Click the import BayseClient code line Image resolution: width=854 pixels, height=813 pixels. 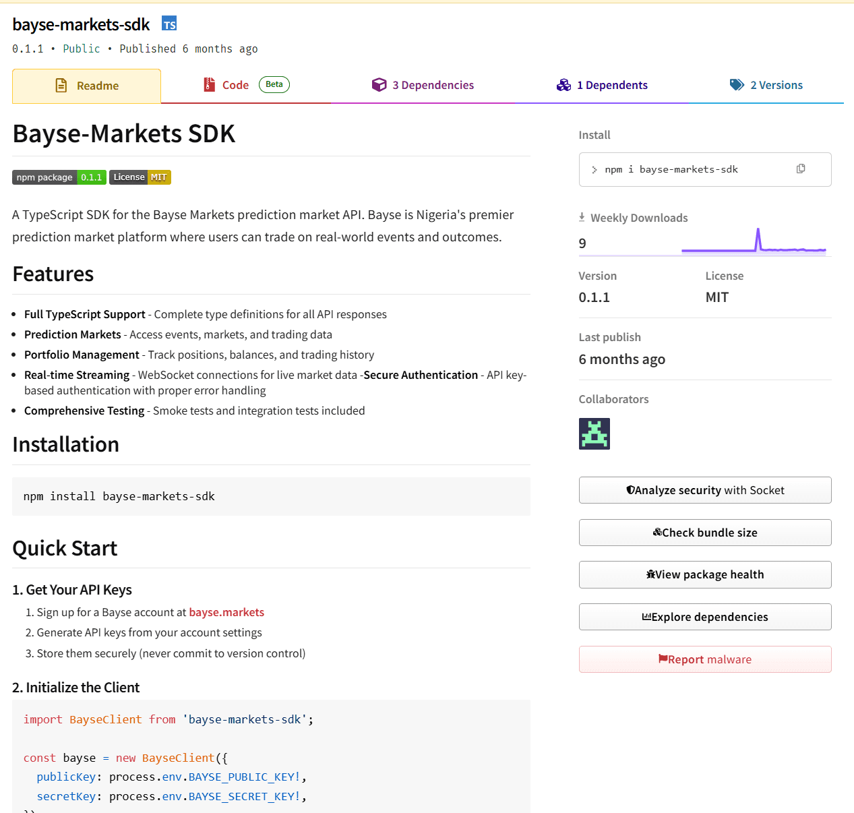click(x=169, y=719)
